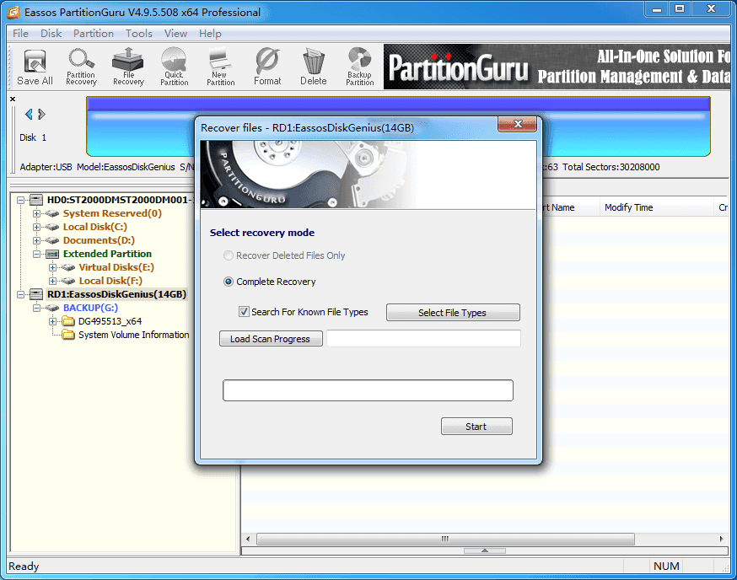Viewport: 737px width, 580px height.
Task: Open the Disk menu
Action: tap(51, 34)
